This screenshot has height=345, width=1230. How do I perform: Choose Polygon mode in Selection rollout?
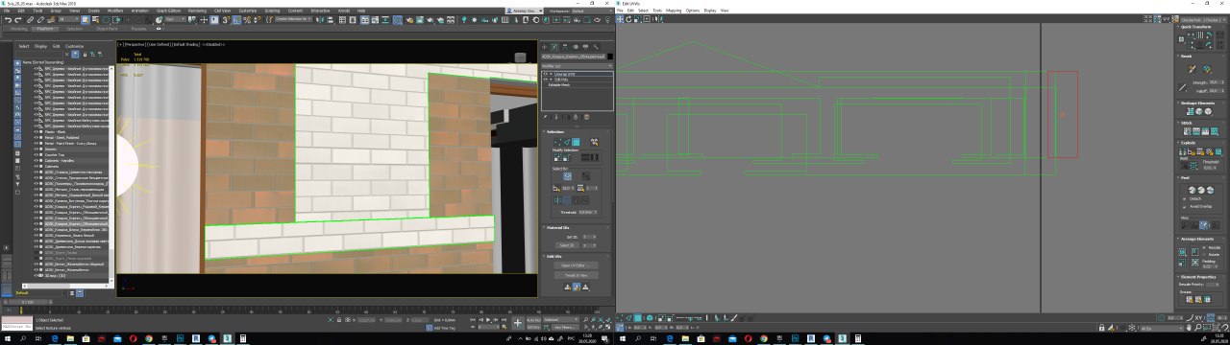pyautogui.click(x=577, y=143)
